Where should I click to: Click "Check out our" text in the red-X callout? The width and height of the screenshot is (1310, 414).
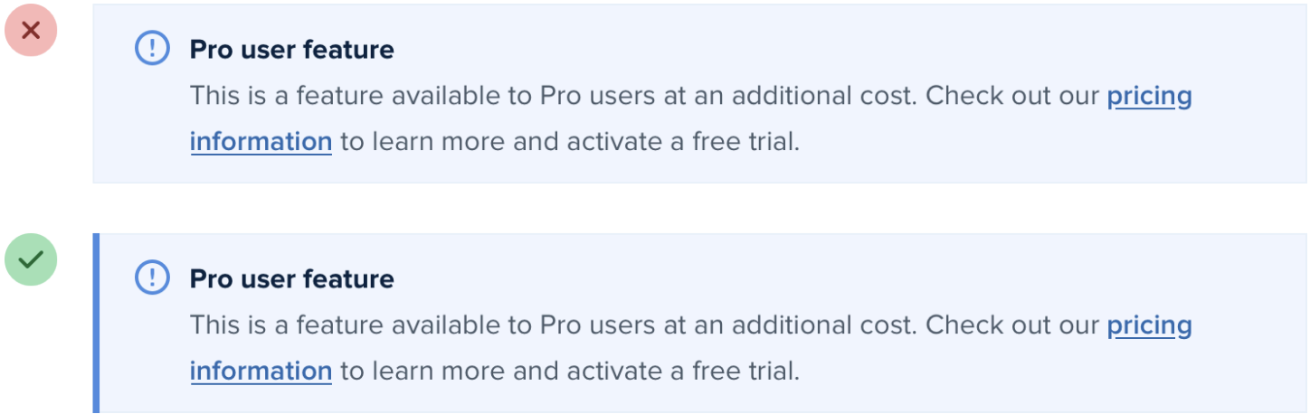pos(1012,96)
